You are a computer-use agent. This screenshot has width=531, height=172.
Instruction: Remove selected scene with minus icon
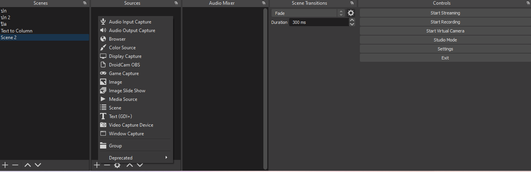tap(15, 165)
